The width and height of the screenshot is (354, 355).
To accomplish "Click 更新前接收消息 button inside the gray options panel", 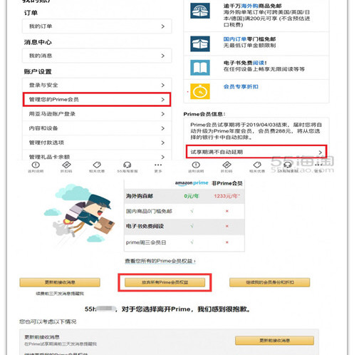I will 274,341.
